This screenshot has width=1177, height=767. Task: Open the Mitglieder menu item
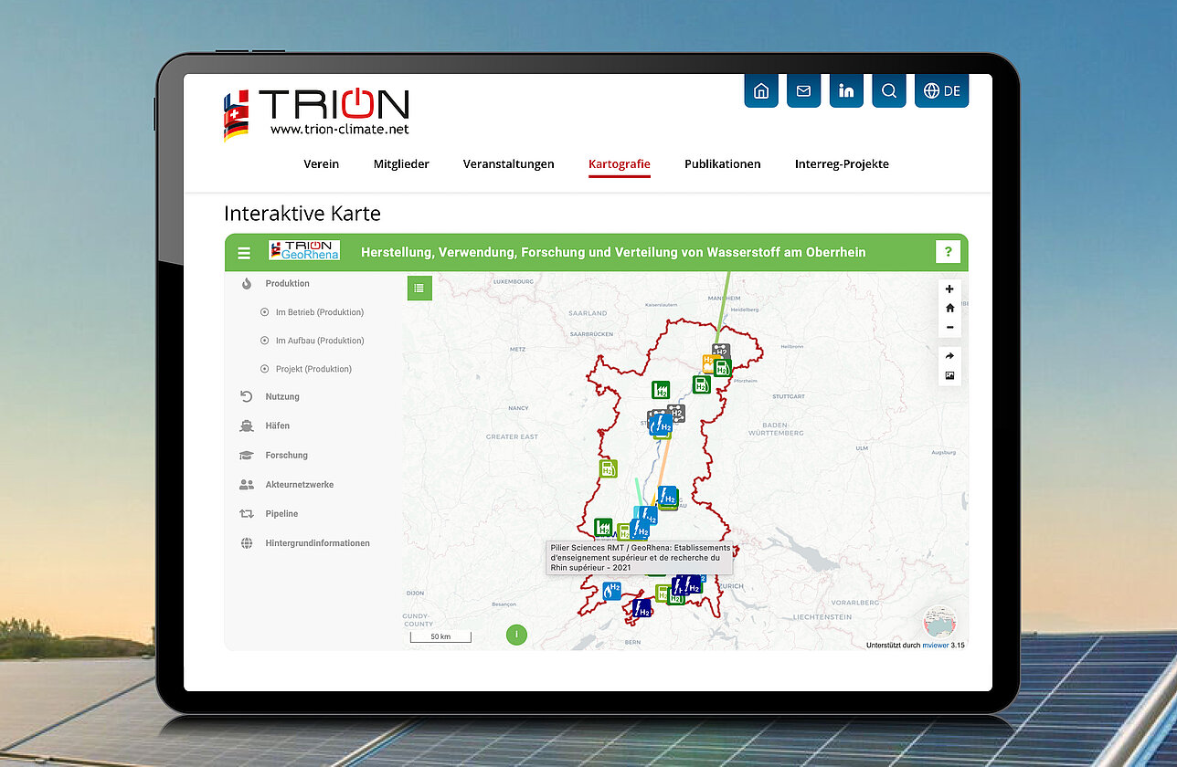coord(401,164)
